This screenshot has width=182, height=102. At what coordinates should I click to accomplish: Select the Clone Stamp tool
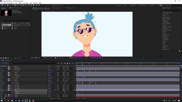(31, 5)
